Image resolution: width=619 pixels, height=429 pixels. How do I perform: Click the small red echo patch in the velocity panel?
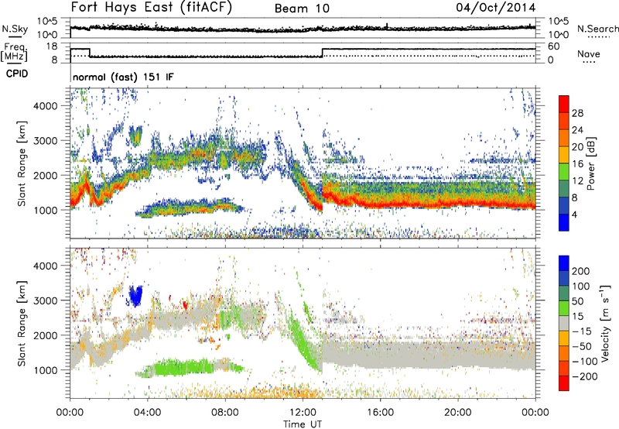[185, 304]
